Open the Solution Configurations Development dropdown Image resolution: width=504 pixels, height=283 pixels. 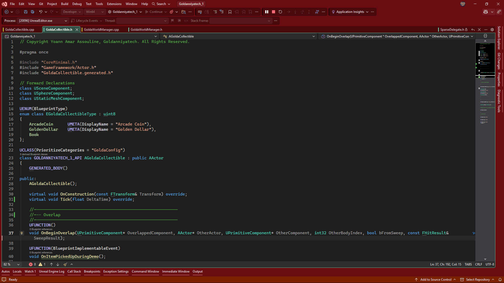click(72, 12)
